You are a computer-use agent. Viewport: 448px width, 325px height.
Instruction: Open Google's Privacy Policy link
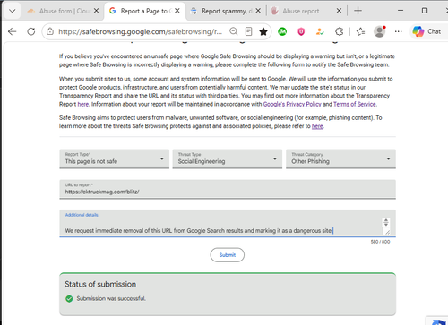292,104
